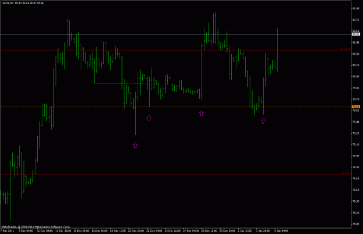The width and height of the screenshot is (363, 234).
Task: Click the 80.00 label on price scale
Action: (x=355, y=76)
